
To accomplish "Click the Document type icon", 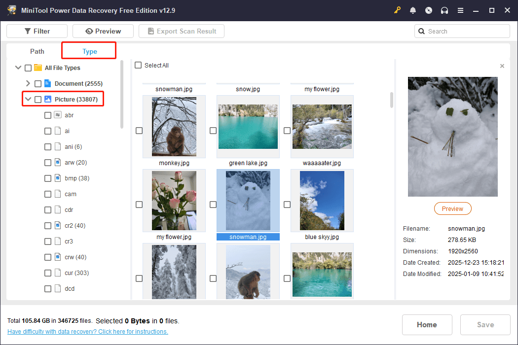I will (x=47, y=83).
